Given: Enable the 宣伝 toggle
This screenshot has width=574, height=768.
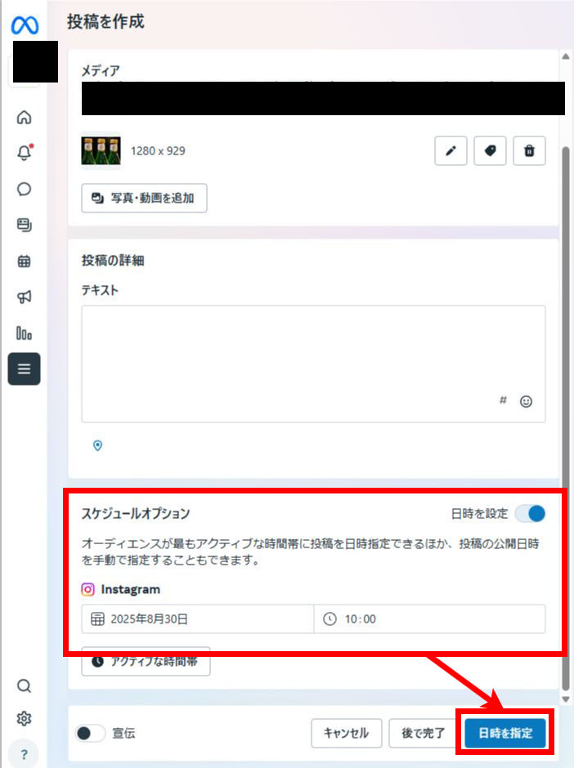Looking at the screenshot, I should [x=90, y=733].
